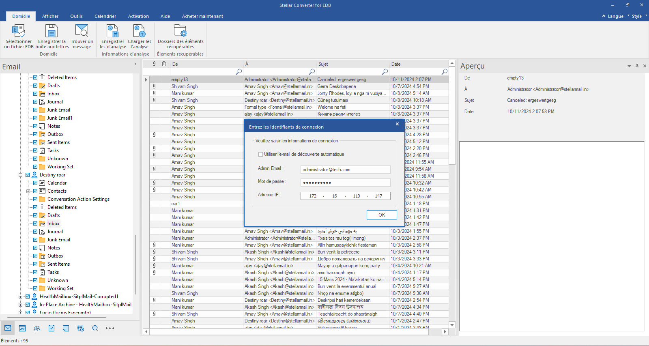This screenshot has height=346, width=649.
Task: Open Aperçu panel options dropdown arrow
Action: pyautogui.click(x=629, y=66)
